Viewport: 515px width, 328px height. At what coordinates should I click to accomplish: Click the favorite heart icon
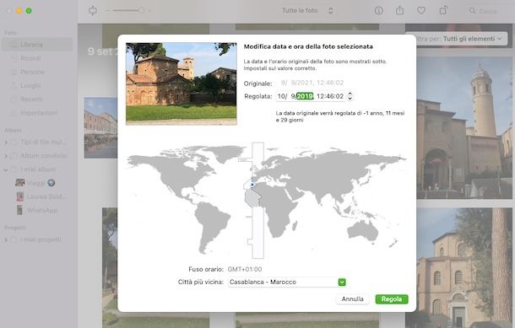(421, 11)
